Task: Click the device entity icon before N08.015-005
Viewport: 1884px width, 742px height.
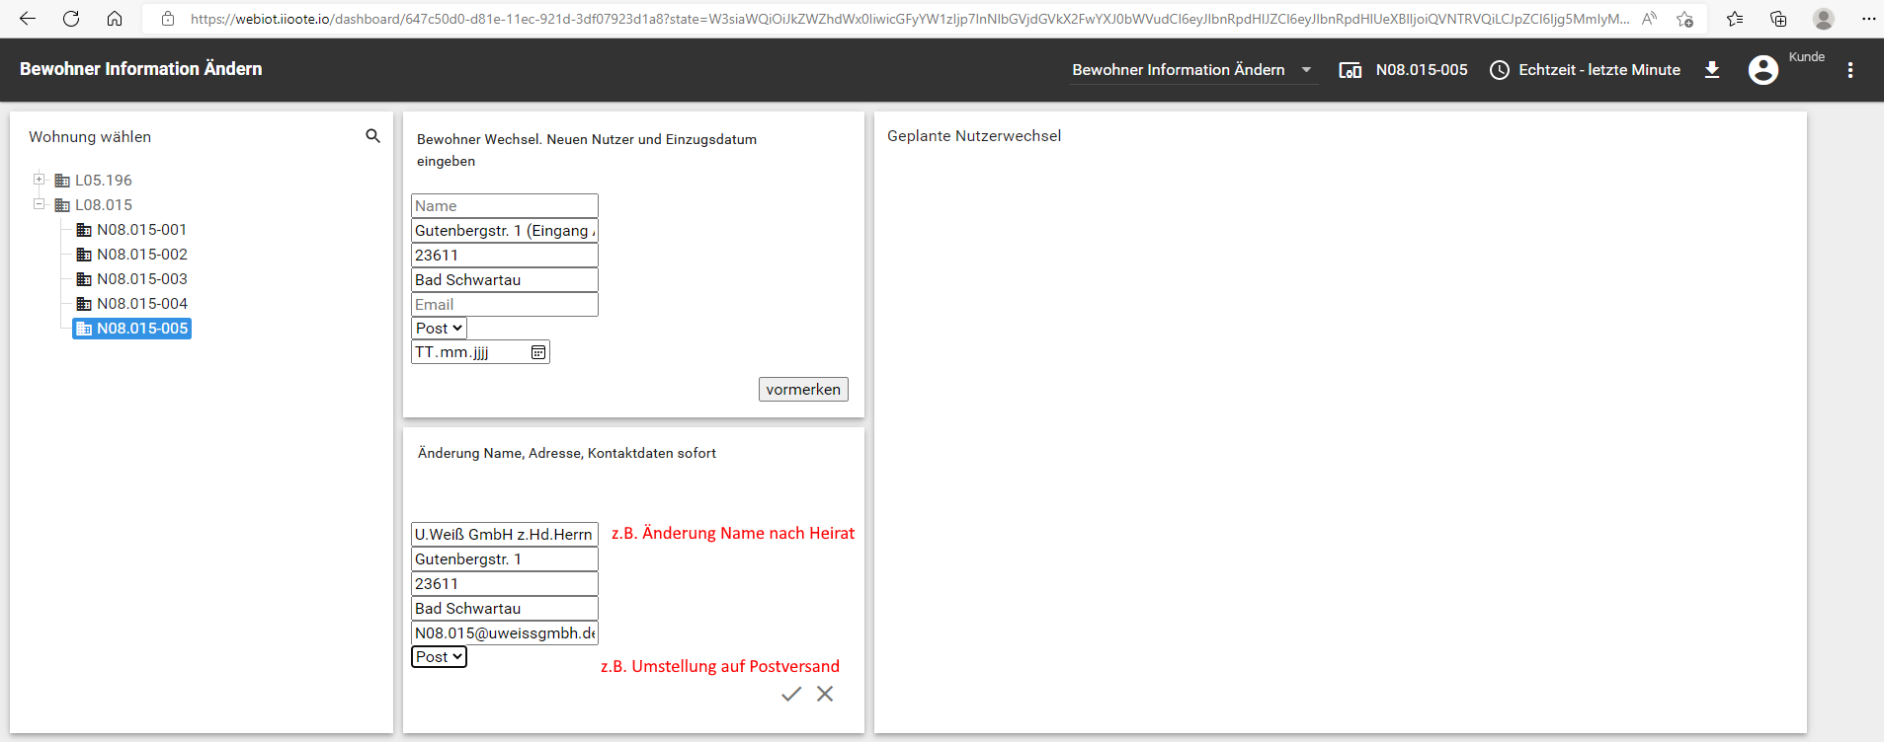Action: tap(1351, 70)
